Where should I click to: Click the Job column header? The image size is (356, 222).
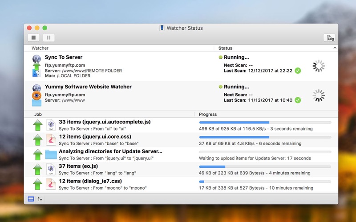(x=38, y=115)
